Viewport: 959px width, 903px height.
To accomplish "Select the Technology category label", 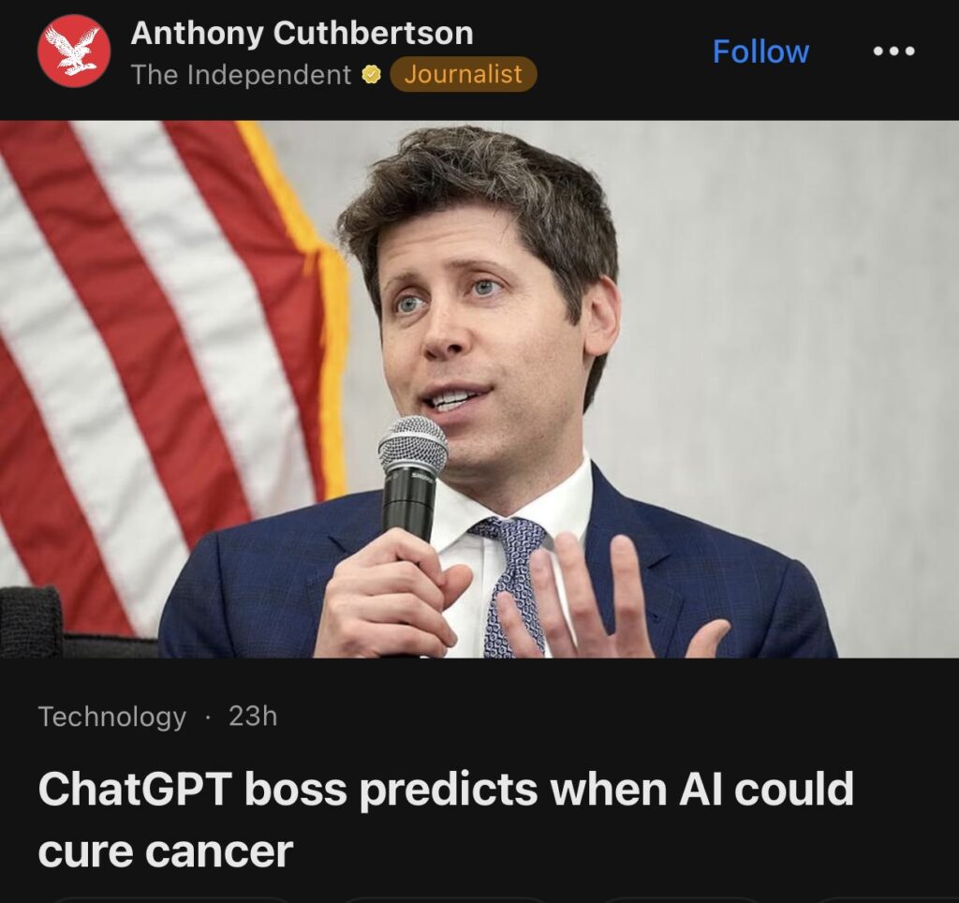I will 112,717.
